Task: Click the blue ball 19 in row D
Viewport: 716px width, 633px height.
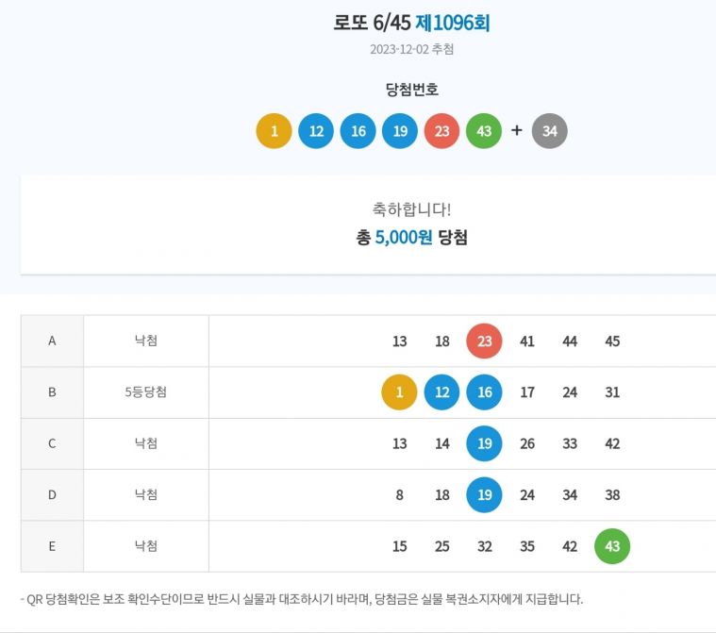Action: [485, 494]
